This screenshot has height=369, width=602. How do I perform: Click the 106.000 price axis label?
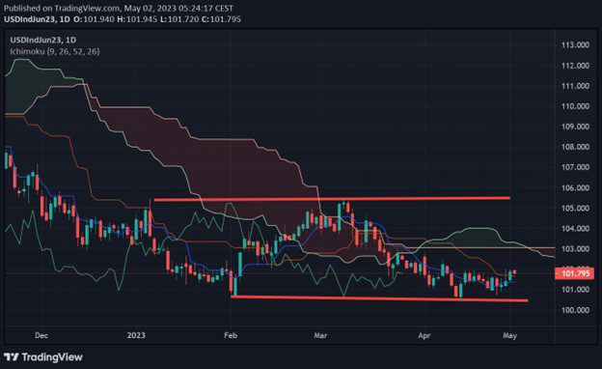[x=575, y=188]
